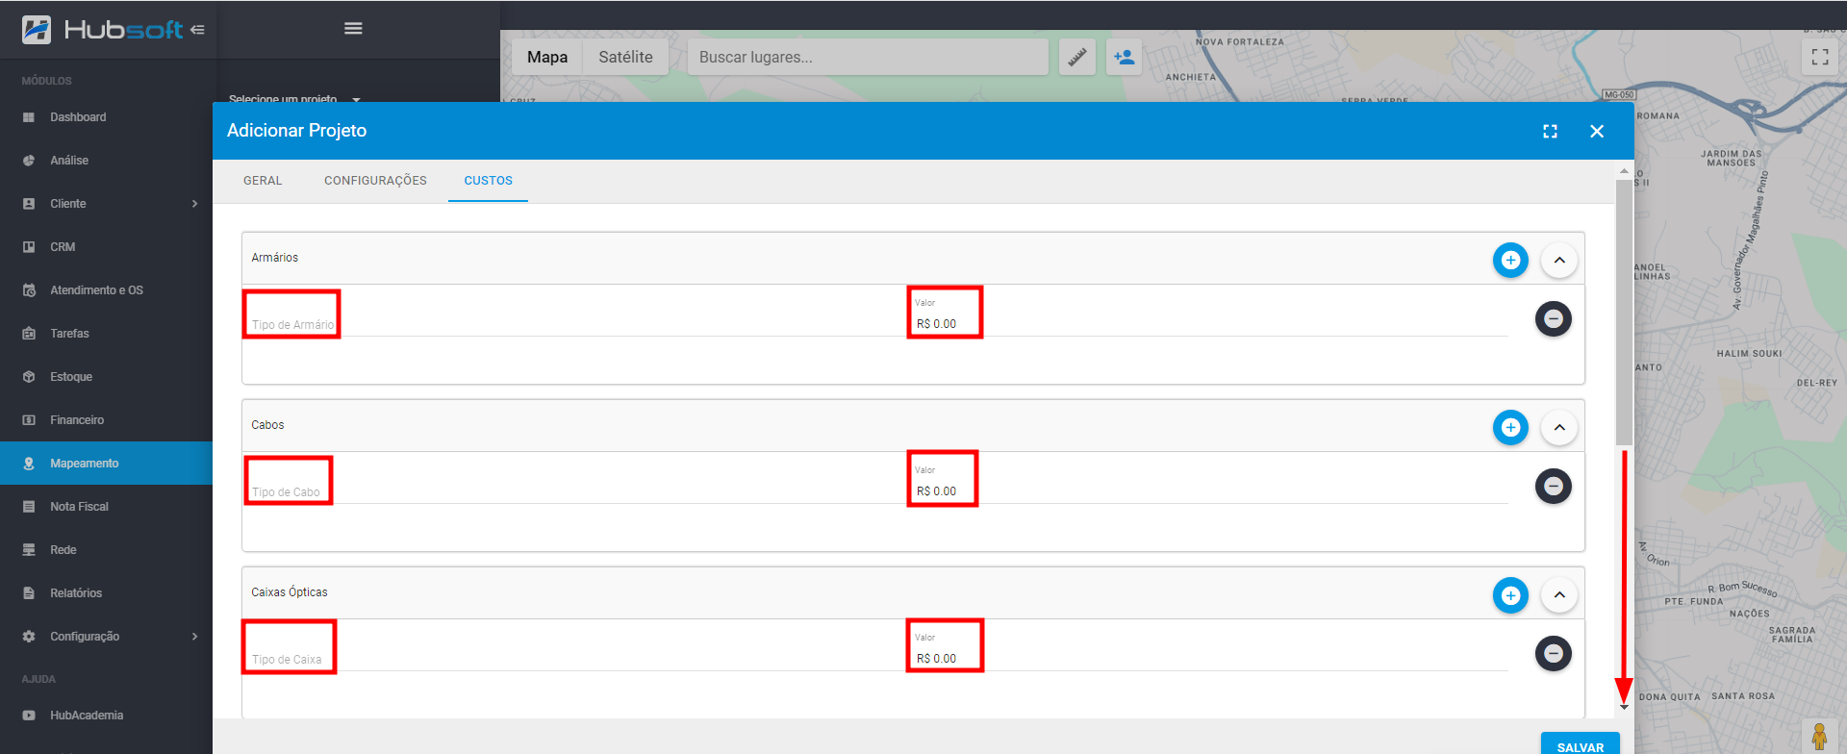The image size is (1847, 754).
Task: Toggle map fullscreen view icon
Action: click(x=1820, y=57)
